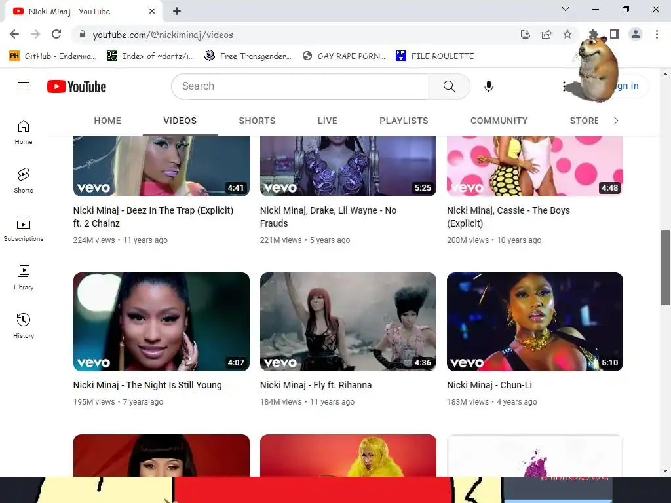Open No Frauds video title
Screen dimensions: 671x503
click(x=328, y=217)
